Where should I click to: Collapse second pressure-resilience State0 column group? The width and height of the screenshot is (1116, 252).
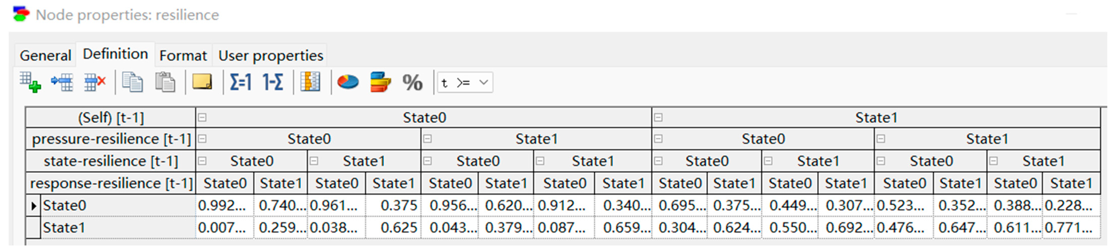tap(659, 138)
